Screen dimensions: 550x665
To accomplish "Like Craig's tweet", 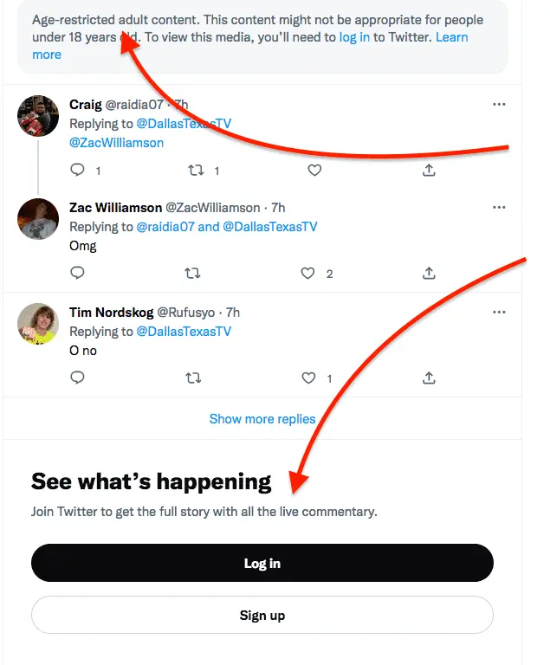I will (x=314, y=171).
